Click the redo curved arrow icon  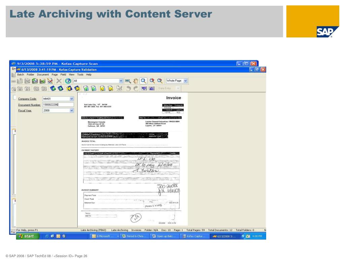click(x=136, y=89)
